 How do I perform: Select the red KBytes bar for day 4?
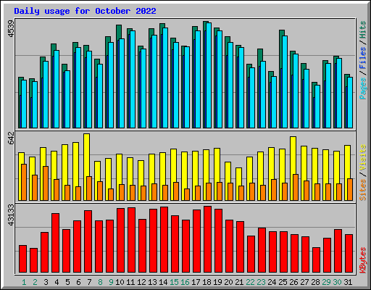(55, 243)
